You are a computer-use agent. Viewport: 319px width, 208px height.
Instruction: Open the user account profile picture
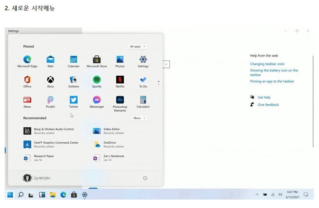27,178
